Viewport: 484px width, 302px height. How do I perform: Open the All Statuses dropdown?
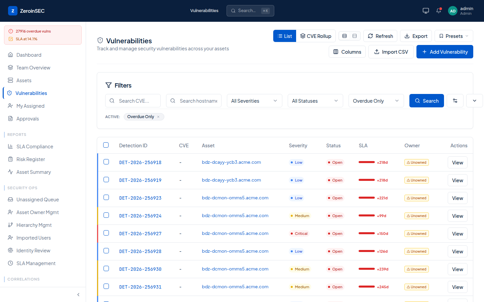[315, 101]
